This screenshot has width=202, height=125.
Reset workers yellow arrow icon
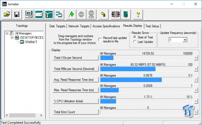coord(103,14)
